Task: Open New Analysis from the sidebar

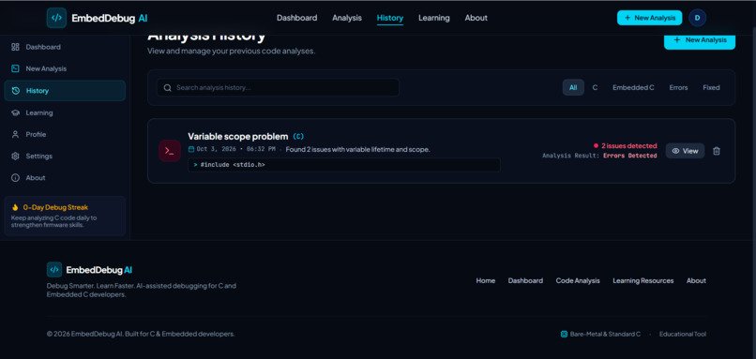Action: (x=65, y=69)
